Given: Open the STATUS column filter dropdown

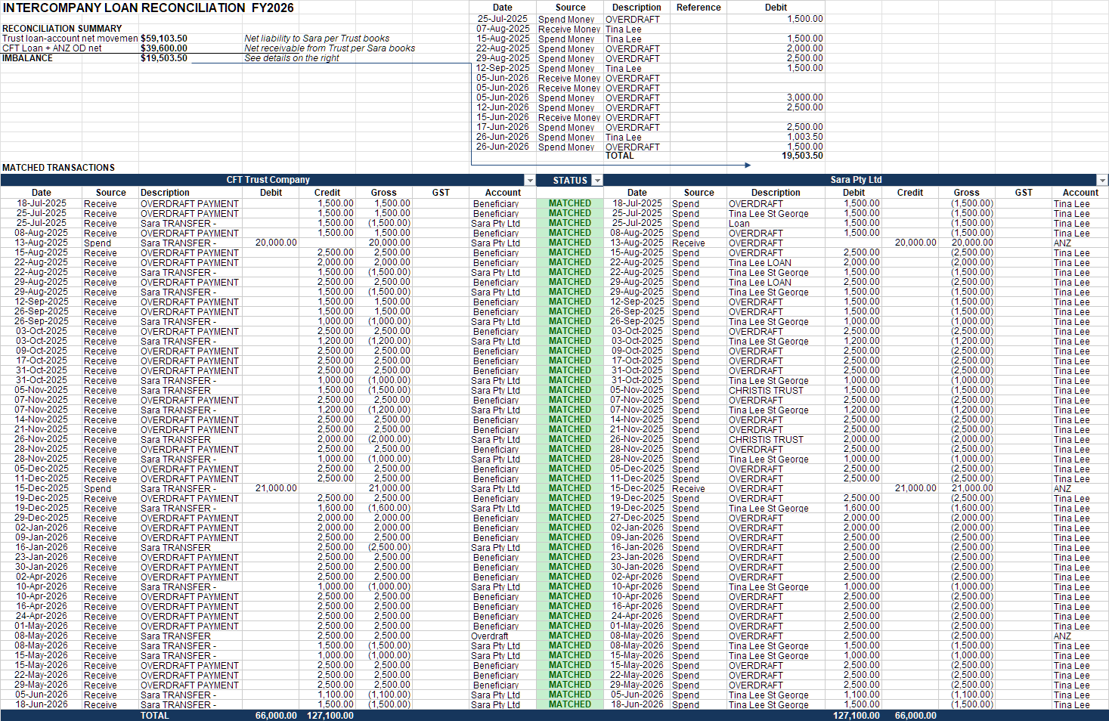Looking at the screenshot, I should click(597, 181).
